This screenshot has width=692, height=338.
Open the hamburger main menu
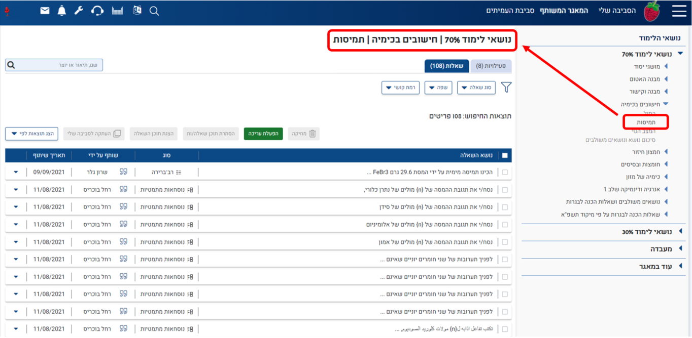point(679,11)
